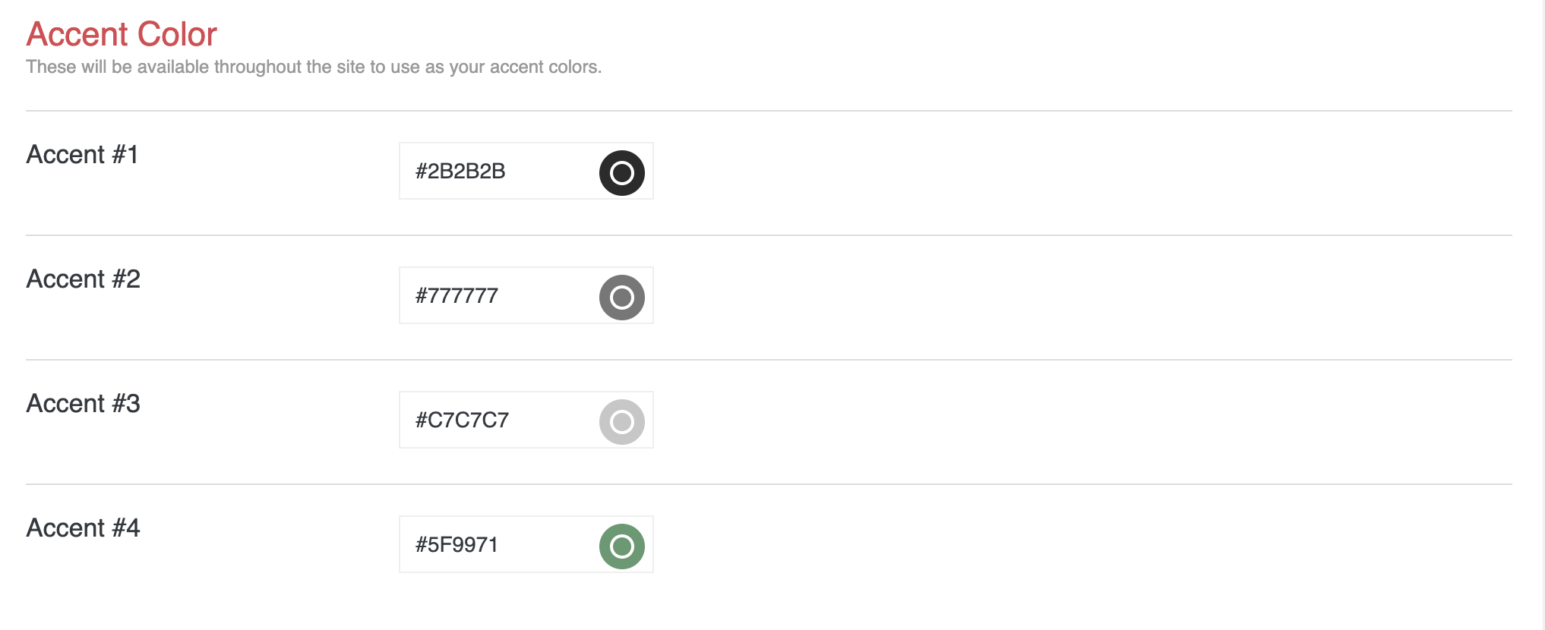Image resolution: width=1545 pixels, height=630 pixels.
Task: Open the dark Accent #1 color picker swatch
Action: click(621, 173)
